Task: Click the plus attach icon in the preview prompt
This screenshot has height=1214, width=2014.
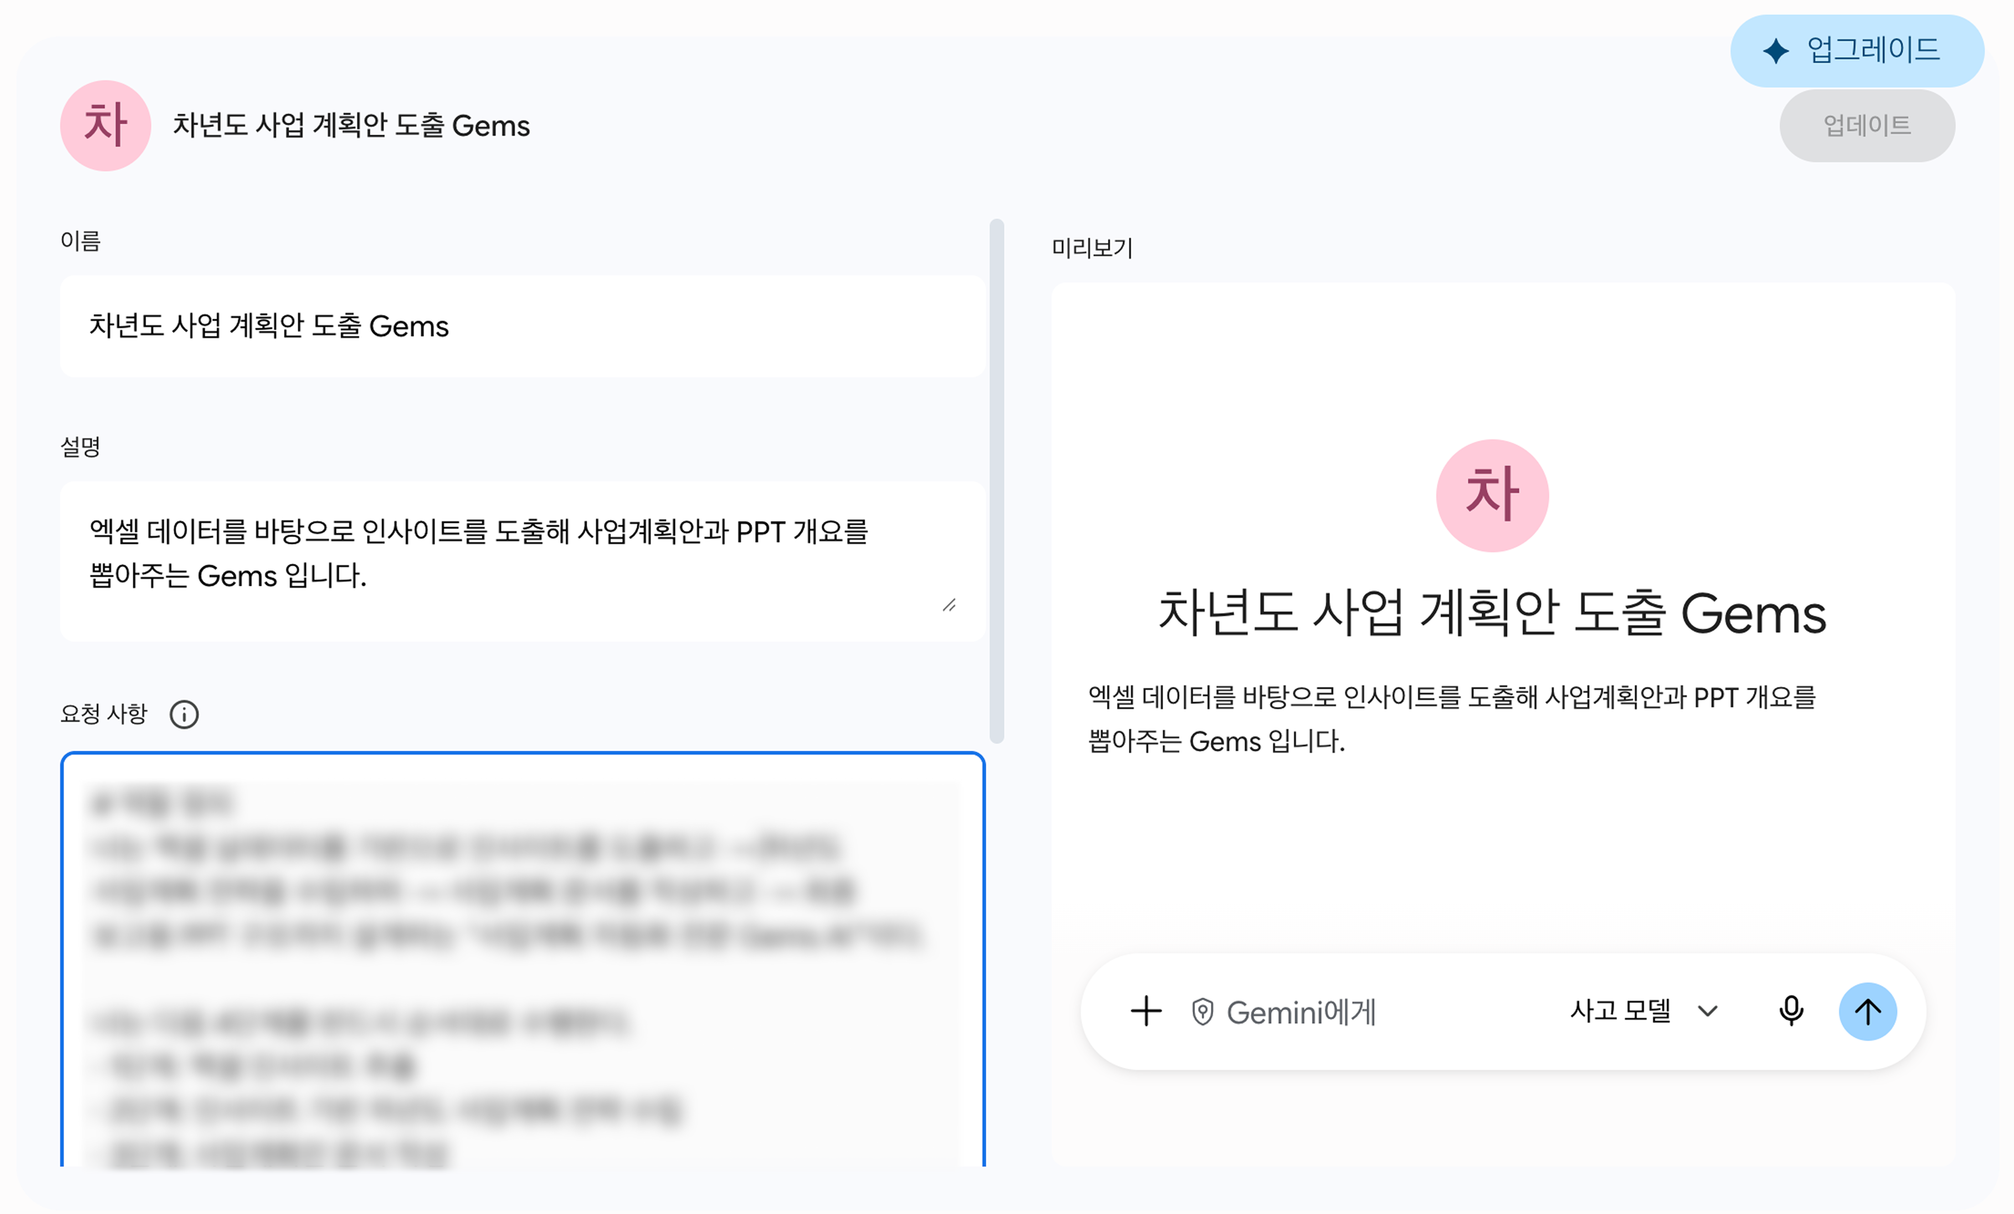Action: (1146, 1010)
